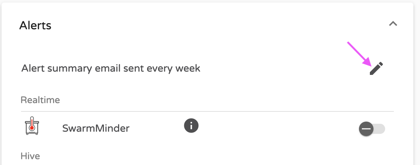Click the divider line under Realtime
Image resolution: width=420 pixels, height=165 pixels.
coord(207,111)
